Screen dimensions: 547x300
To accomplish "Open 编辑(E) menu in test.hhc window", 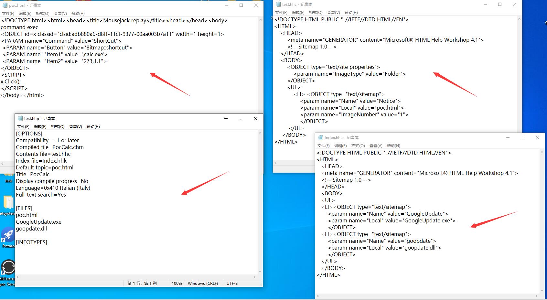I will (298, 12).
